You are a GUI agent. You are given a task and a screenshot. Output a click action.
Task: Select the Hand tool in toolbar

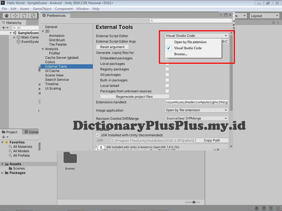tap(7, 16)
